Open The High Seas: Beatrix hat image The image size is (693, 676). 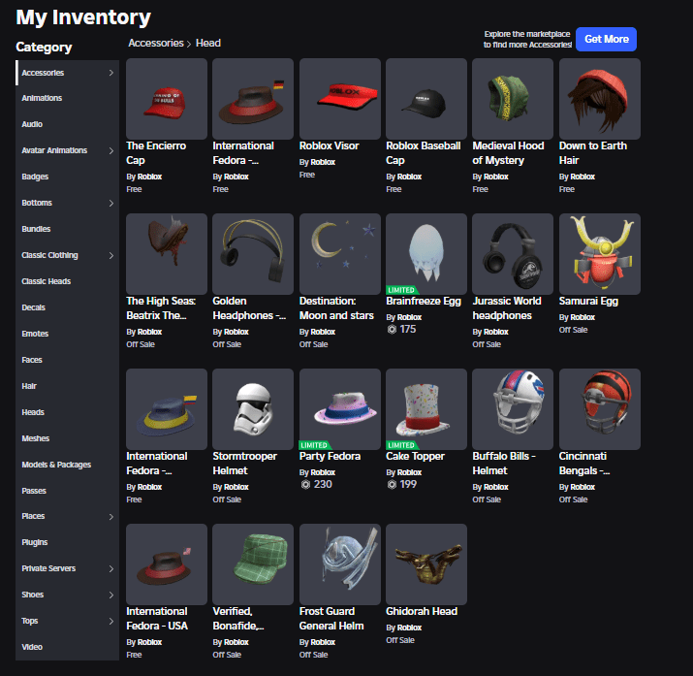(x=166, y=254)
